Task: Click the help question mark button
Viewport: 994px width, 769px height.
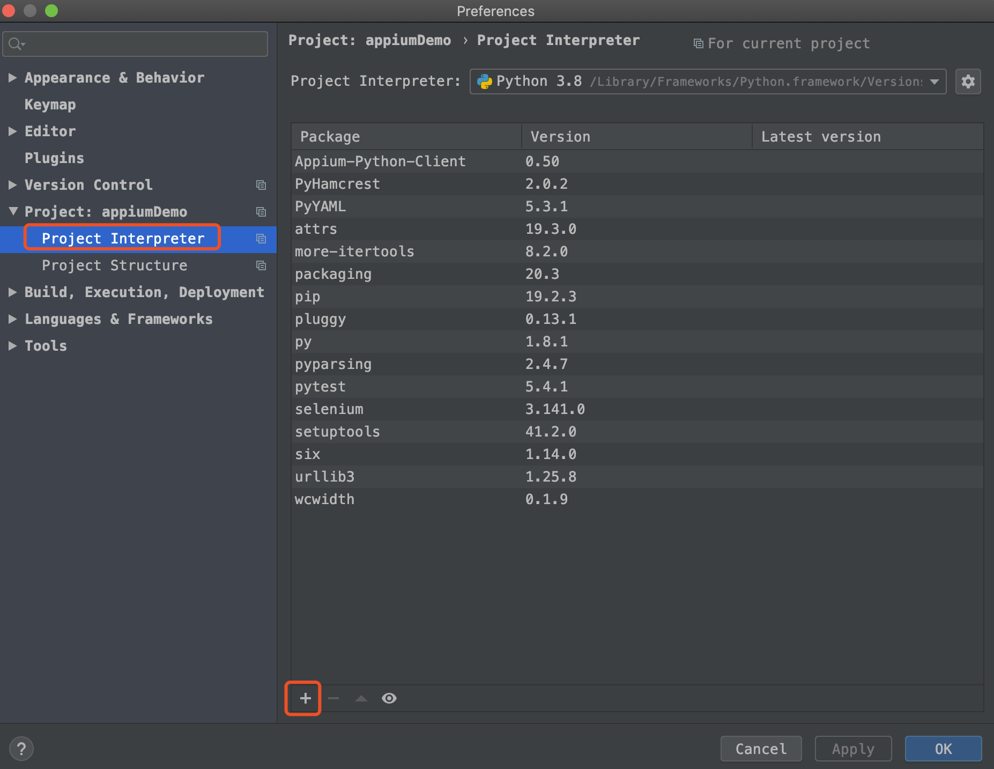Action: click(x=21, y=749)
